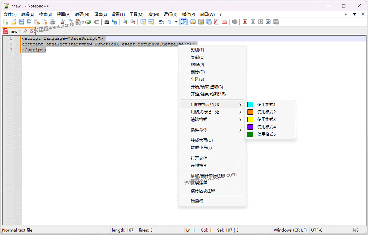Screen dimensions: 368x235
Task: Click the Redo arrow icon in the toolbar
Action: coord(96,22)
